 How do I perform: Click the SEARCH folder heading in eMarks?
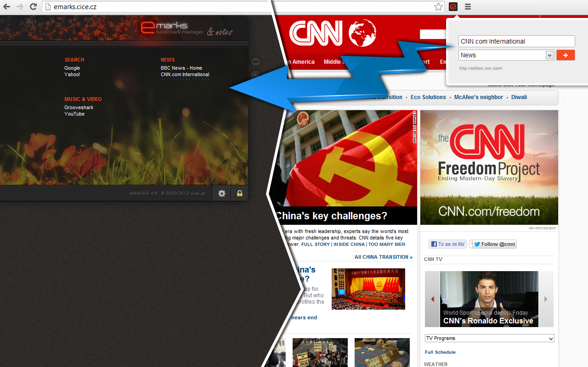[74, 60]
